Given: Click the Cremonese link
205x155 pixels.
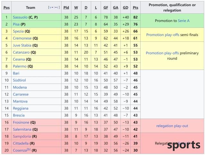Looking at the screenshot, I should 22,38.
